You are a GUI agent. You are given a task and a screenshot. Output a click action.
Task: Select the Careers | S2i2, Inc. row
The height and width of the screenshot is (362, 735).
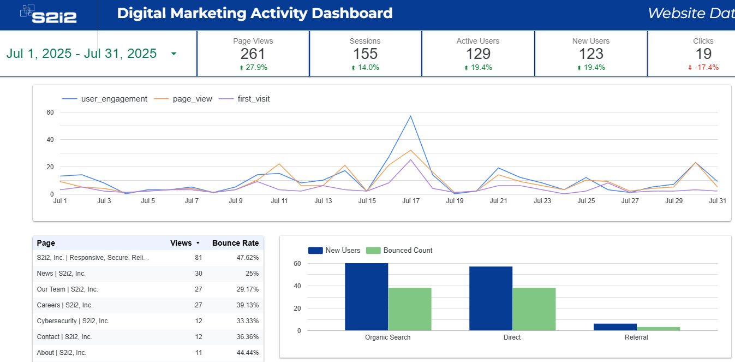point(148,305)
